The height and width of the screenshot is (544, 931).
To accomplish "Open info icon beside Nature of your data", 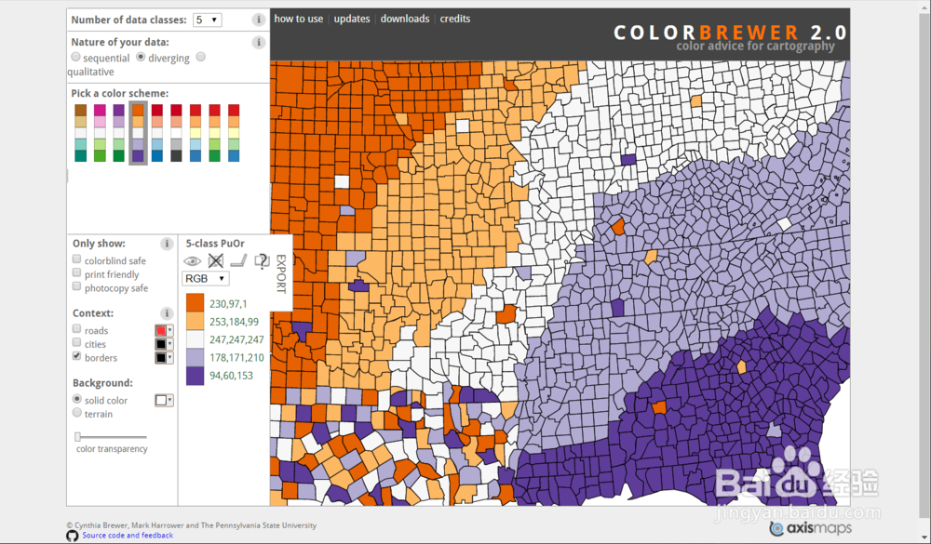I will (258, 42).
